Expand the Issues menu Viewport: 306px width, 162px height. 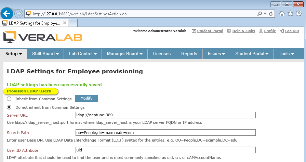tap(216, 54)
